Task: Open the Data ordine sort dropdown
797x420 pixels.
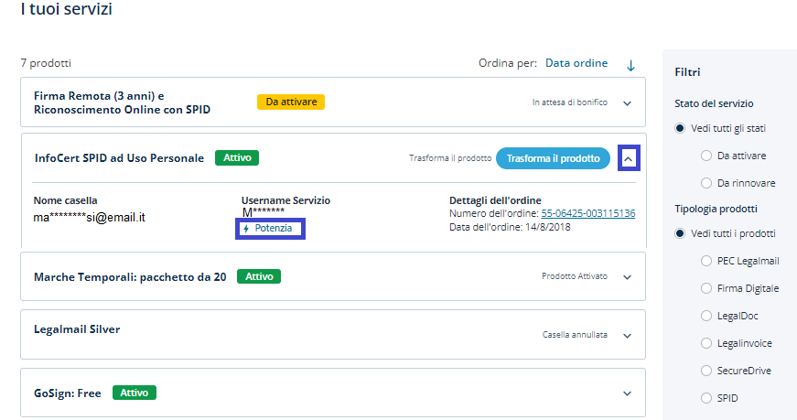Action: coord(576,63)
